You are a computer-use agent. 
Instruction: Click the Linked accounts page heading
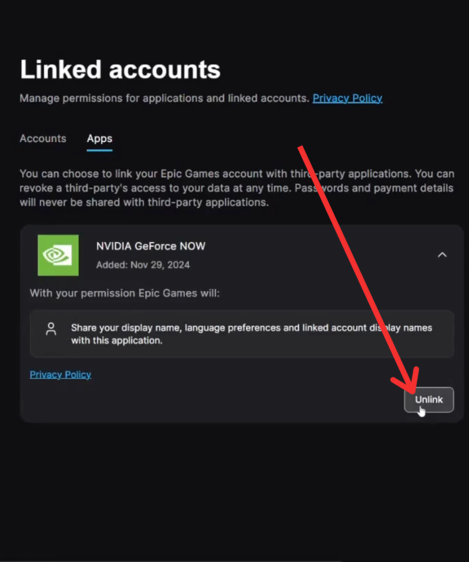[120, 70]
